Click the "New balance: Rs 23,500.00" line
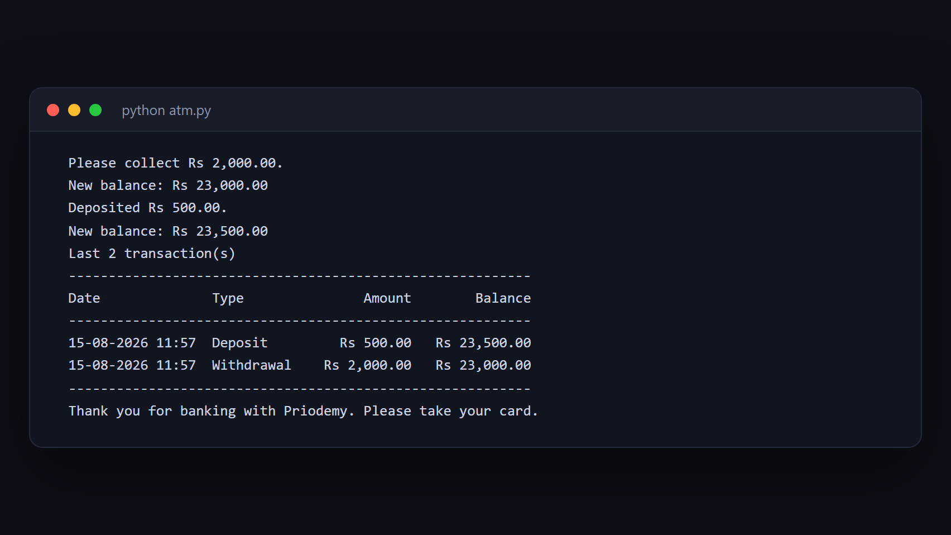951x535 pixels. (x=168, y=231)
